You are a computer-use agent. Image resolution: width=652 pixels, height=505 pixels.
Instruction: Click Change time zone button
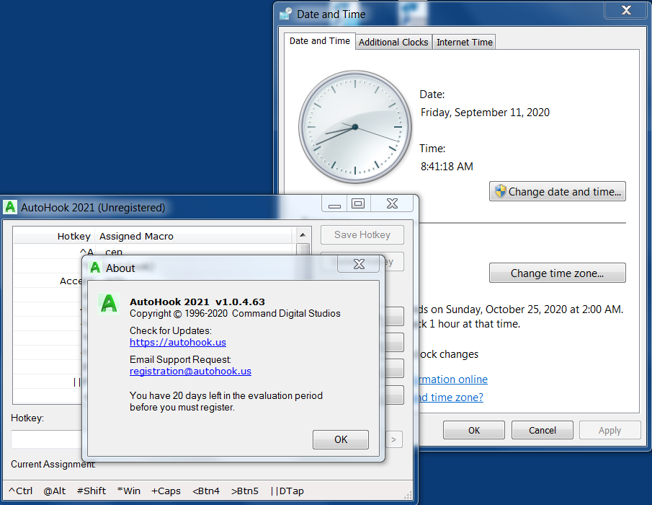click(x=557, y=273)
